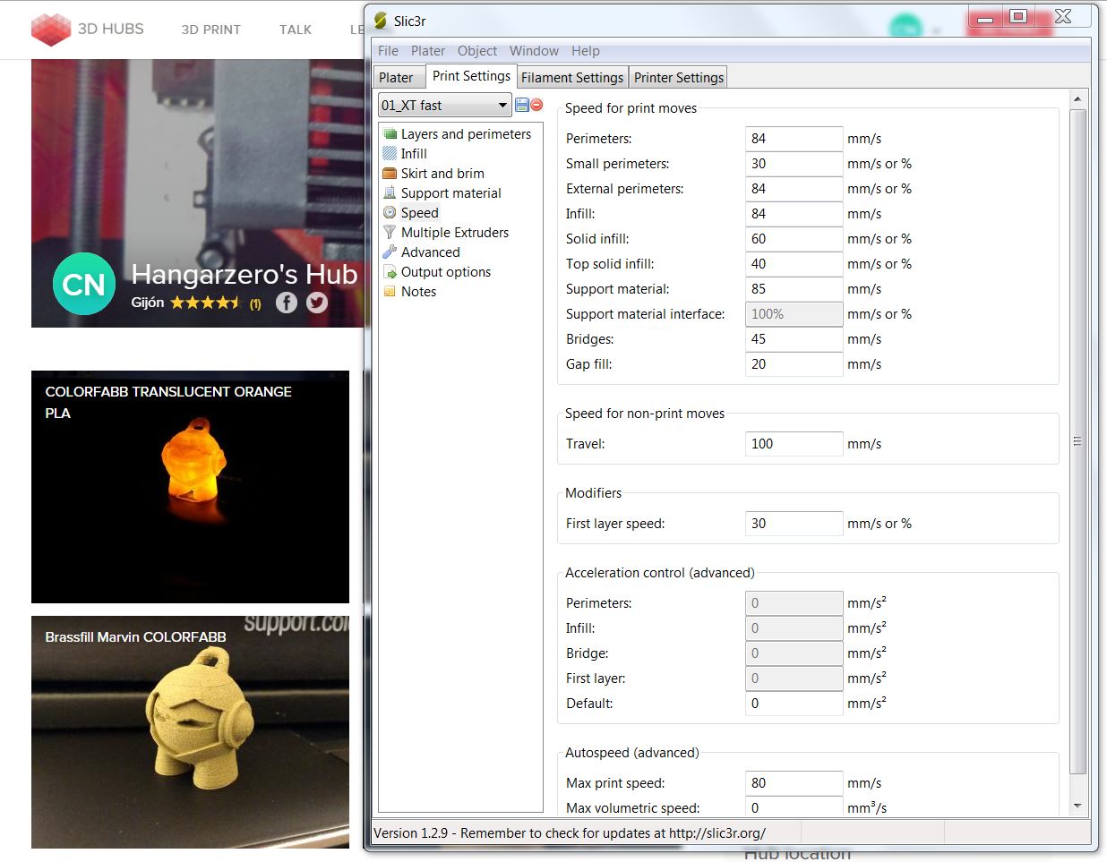
Task: Click the Travel speed input field
Action: (x=793, y=444)
